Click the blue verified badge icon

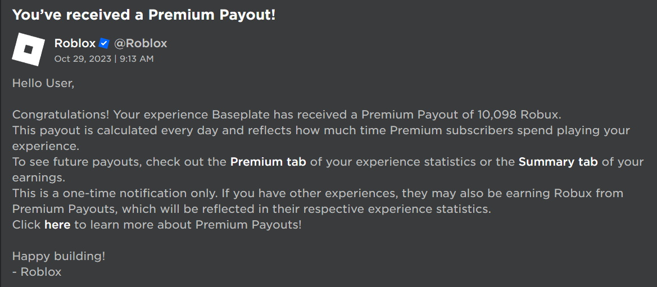tap(104, 44)
